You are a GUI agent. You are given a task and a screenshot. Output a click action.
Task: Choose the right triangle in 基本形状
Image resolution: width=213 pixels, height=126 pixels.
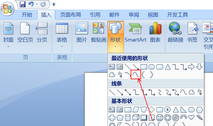(183, 109)
